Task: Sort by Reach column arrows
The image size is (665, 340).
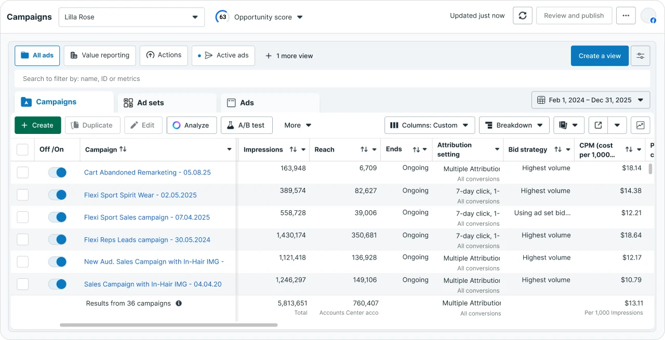Action: (x=364, y=149)
